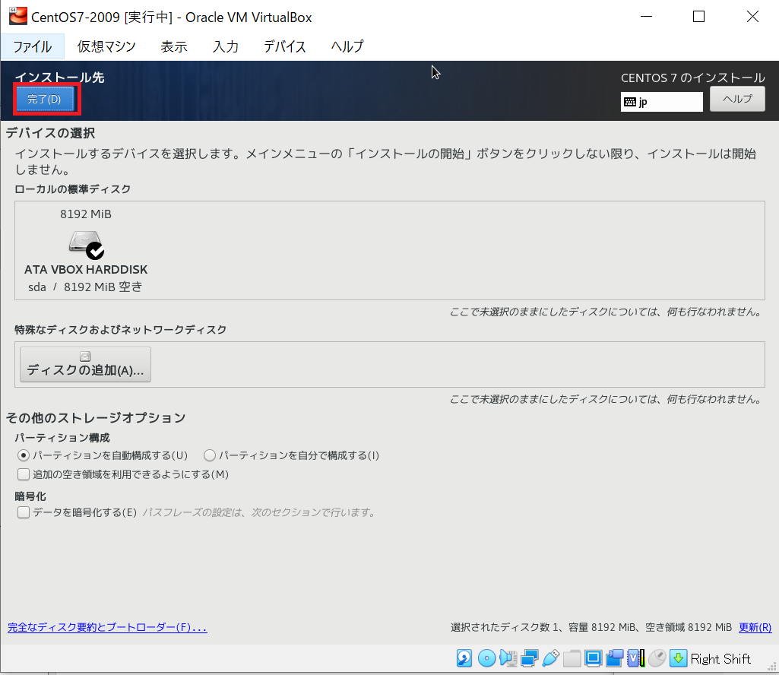The height and width of the screenshot is (675, 779).
Task: Click the 完了 button
Action: [46, 99]
